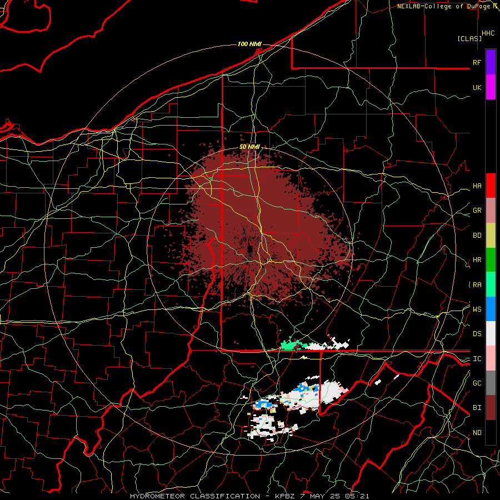Click the HHC product label
The height and width of the screenshot is (500, 500).
pyautogui.click(x=488, y=33)
